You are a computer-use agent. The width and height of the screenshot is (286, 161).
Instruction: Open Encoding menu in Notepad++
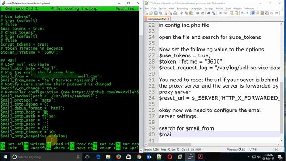pos(182,8)
